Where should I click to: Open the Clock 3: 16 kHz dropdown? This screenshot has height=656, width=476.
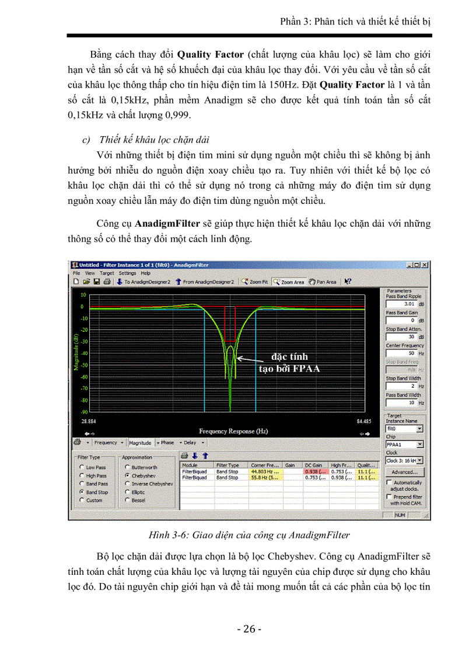coord(420,460)
